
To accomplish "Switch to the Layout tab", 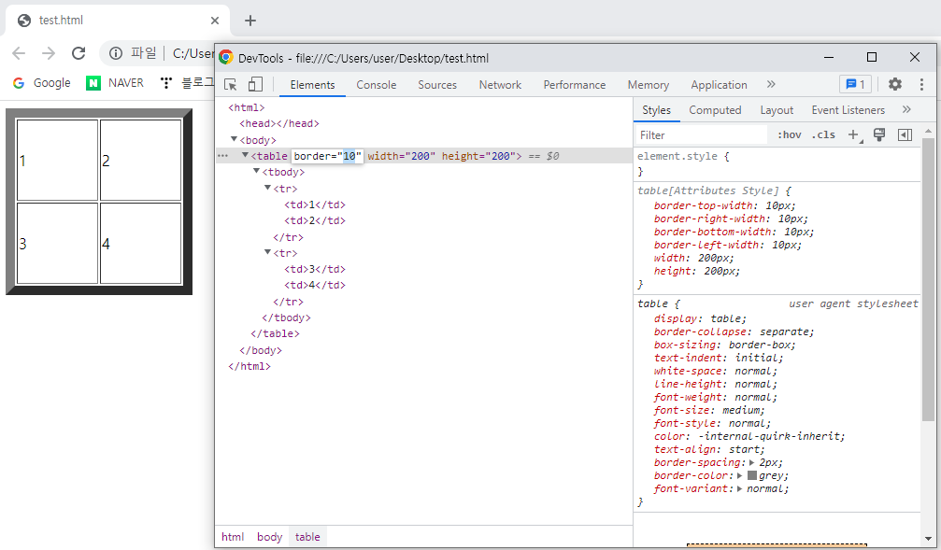I will click(777, 110).
